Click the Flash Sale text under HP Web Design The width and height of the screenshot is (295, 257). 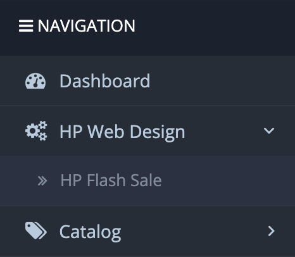click(124, 180)
